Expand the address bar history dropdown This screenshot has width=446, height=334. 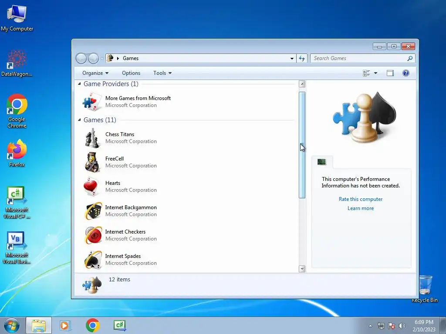point(292,58)
